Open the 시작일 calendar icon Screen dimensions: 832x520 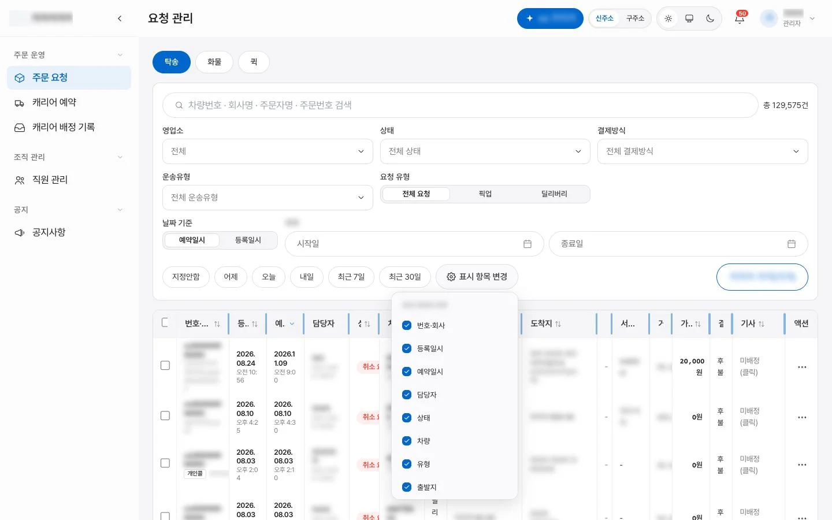(x=528, y=244)
